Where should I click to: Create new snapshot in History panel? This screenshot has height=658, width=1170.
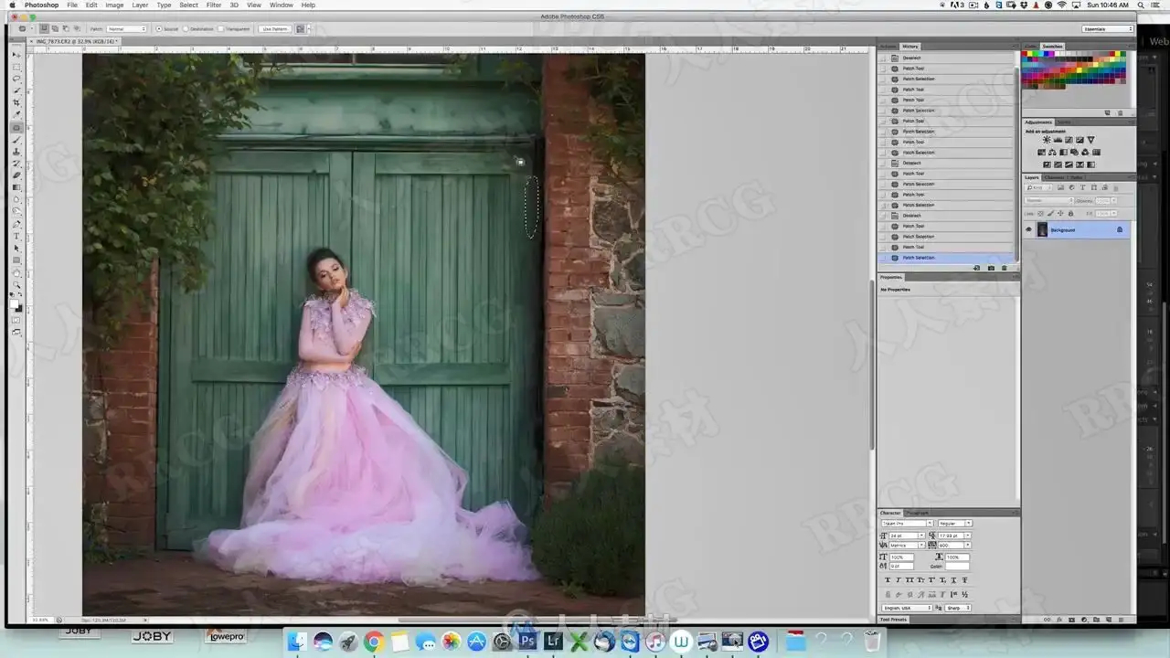point(991,268)
